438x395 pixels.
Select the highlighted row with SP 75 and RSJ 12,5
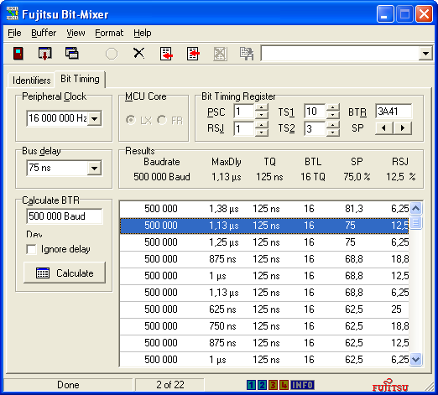264,226
